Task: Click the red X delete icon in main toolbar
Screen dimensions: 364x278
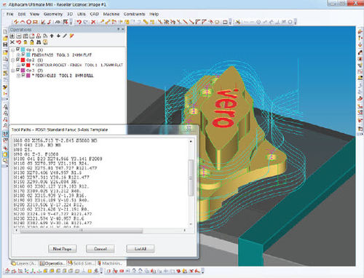Action: [93, 22]
